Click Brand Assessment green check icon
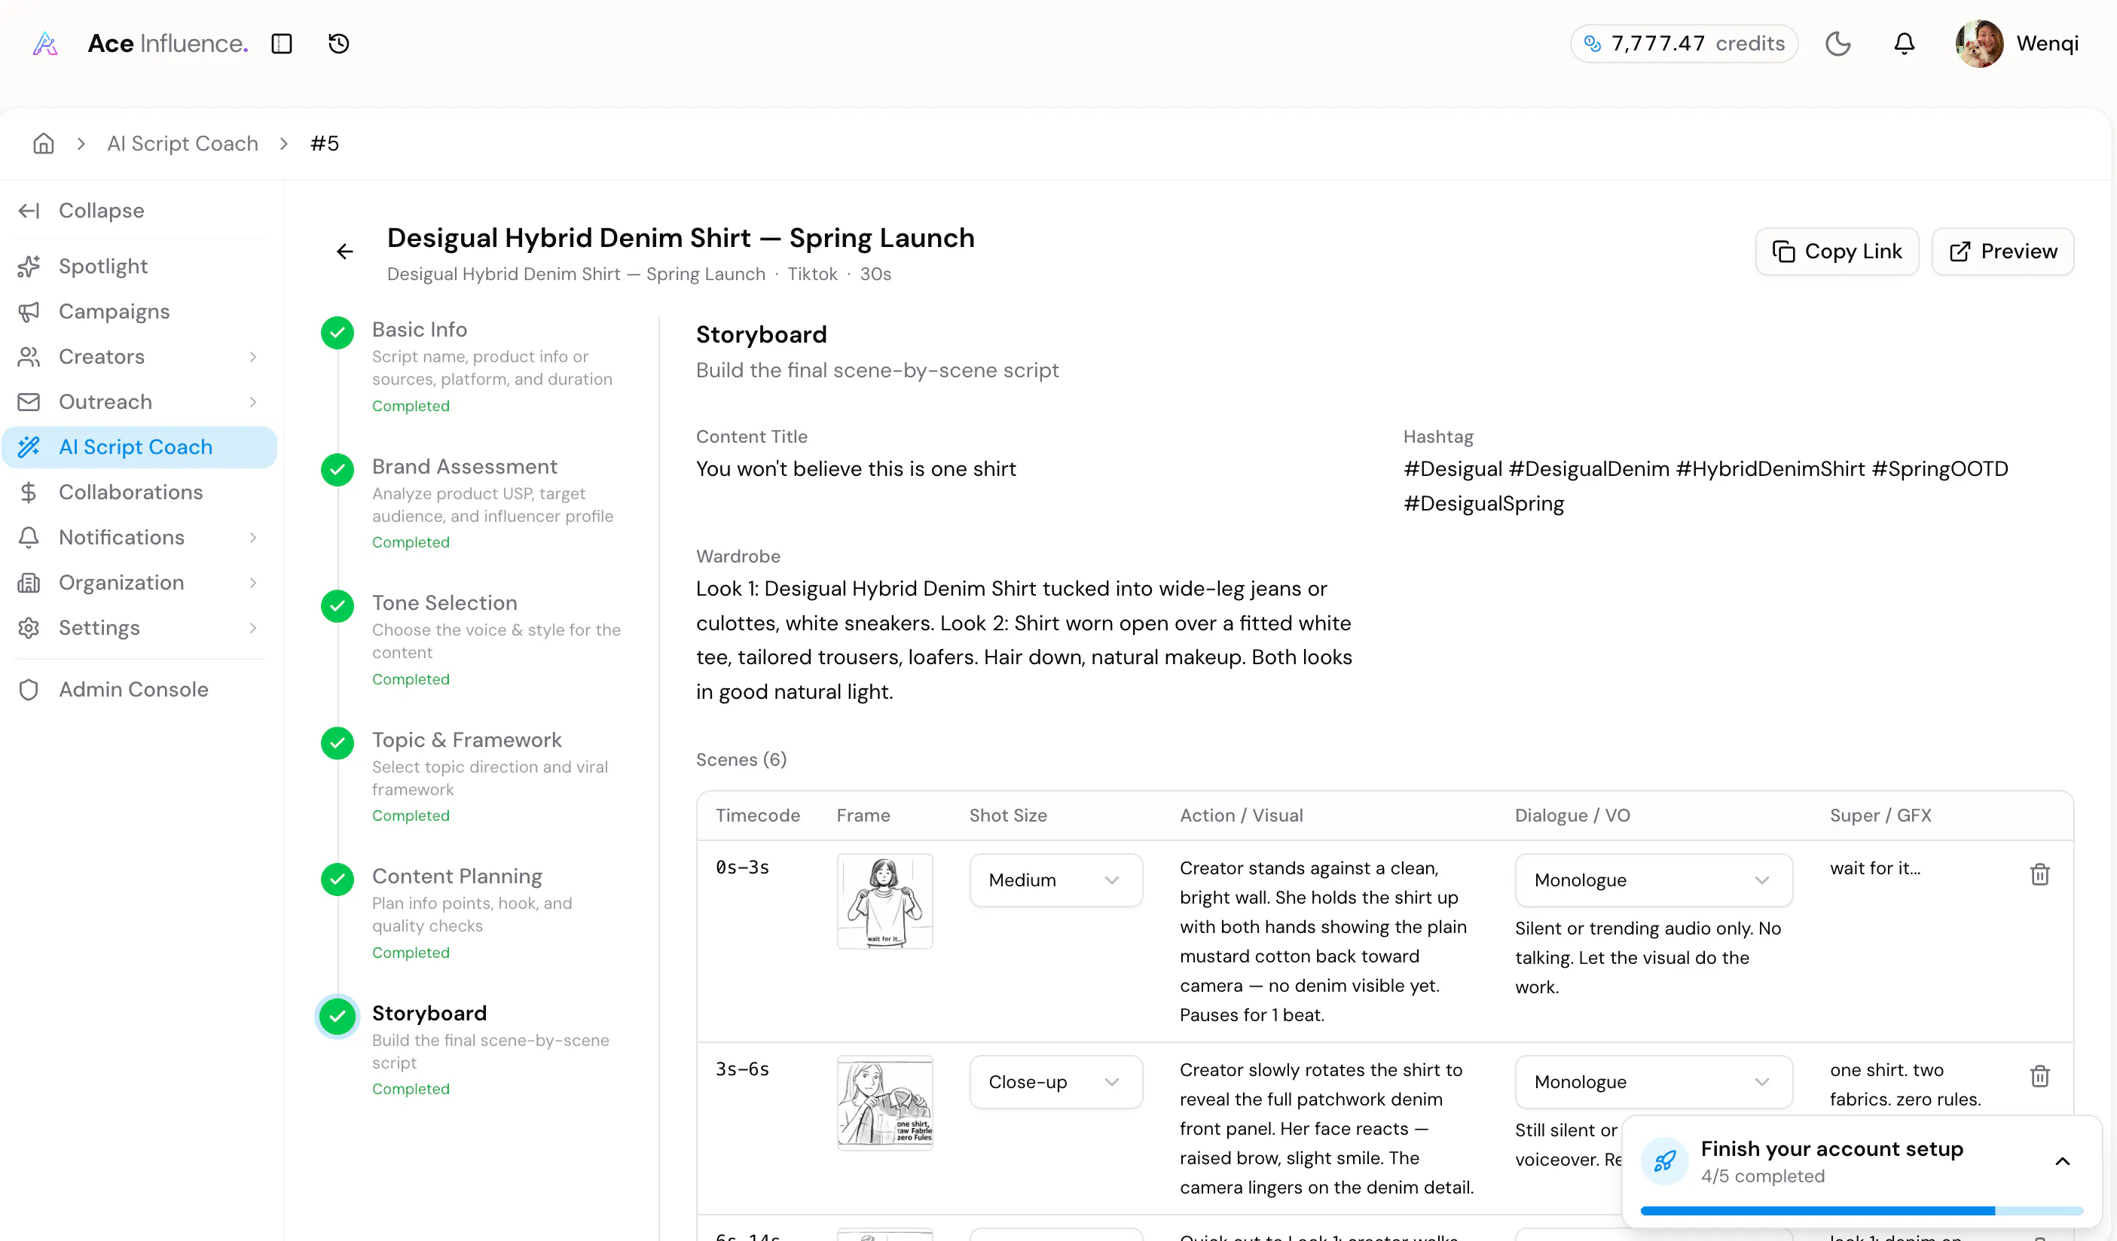 338,470
